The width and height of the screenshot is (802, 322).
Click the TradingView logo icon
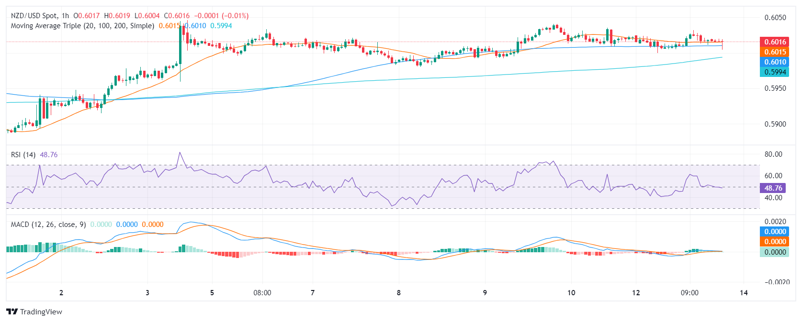12,311
